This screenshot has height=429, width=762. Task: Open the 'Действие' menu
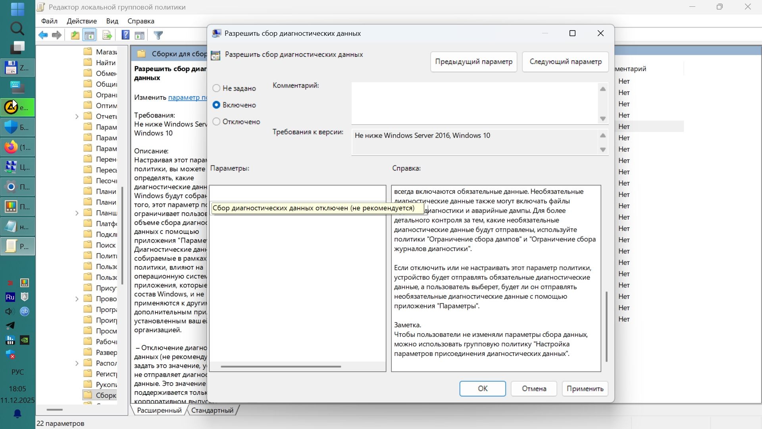click(x=82, y=21)
